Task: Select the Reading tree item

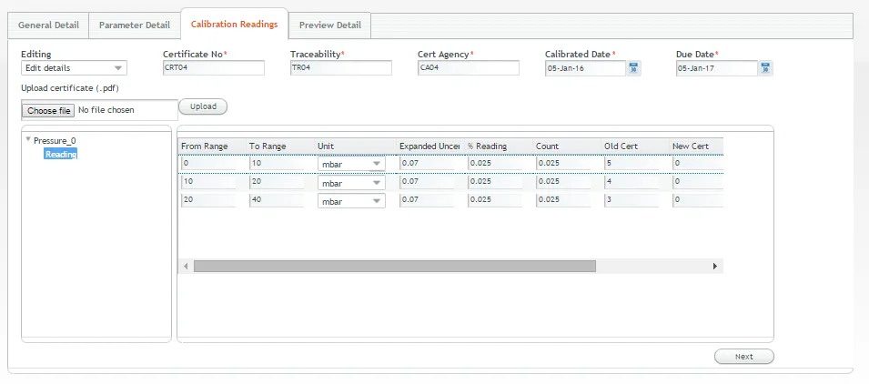Action: click(x=61, y=154)
